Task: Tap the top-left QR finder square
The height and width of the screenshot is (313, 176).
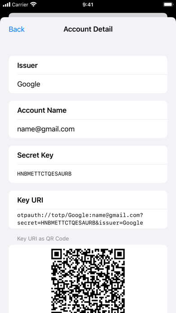Action: (57, 255)
